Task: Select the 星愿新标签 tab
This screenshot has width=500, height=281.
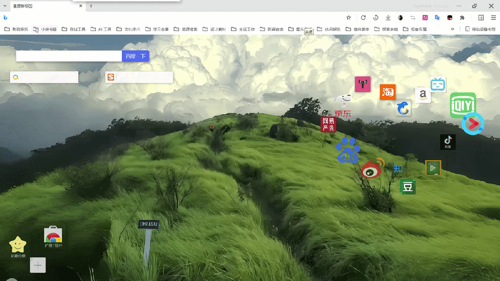Action: [x=48, y=6]
